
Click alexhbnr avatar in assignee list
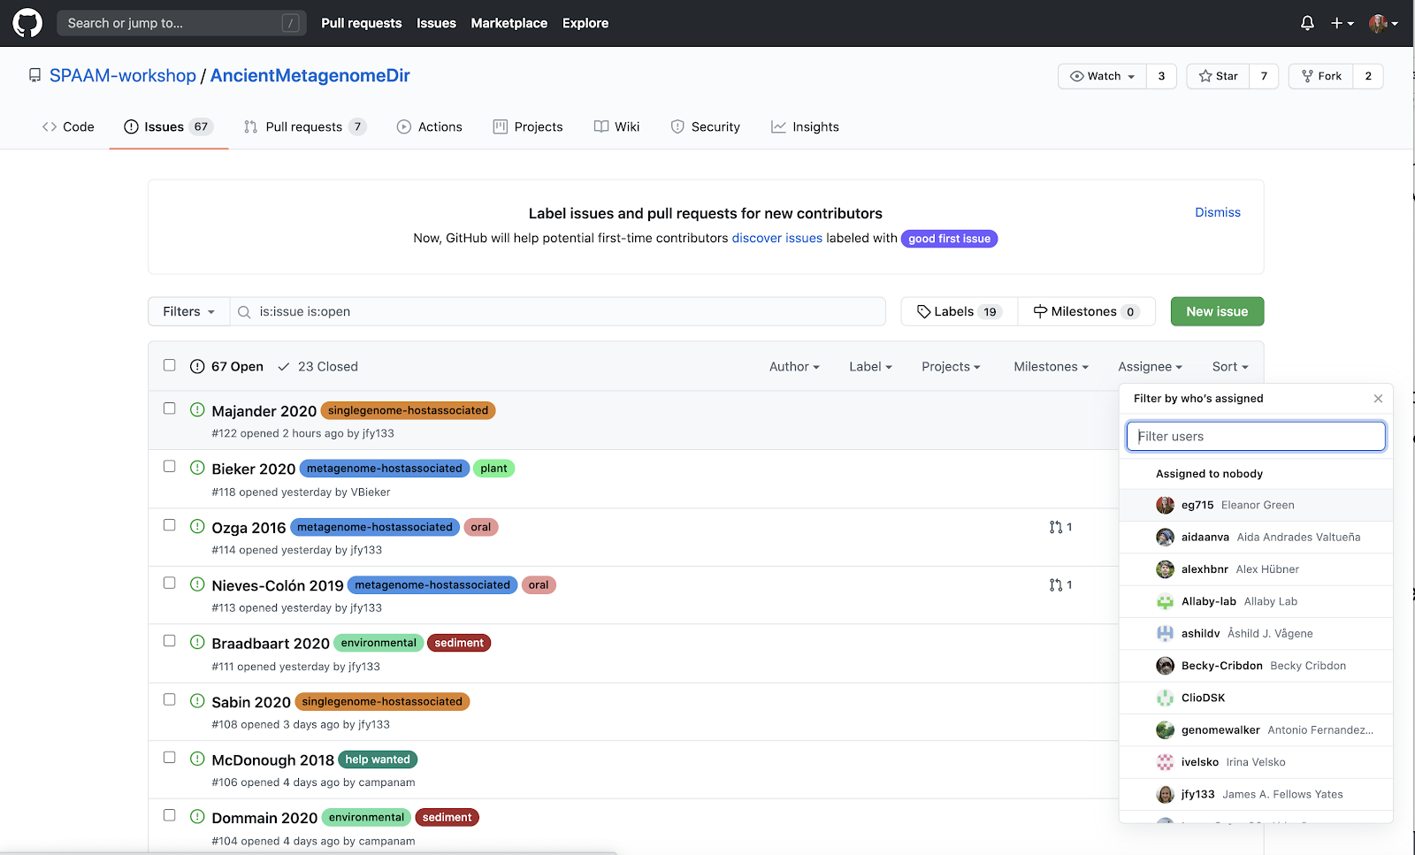[x=1166, y=569]
